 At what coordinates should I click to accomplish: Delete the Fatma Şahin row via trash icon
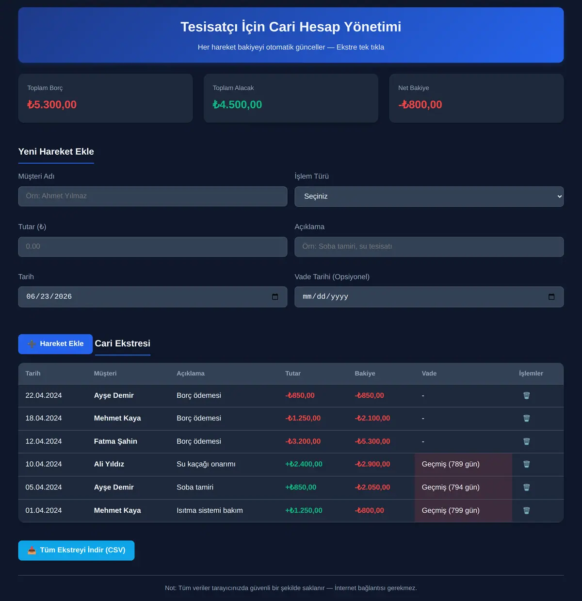pos(526,442)
